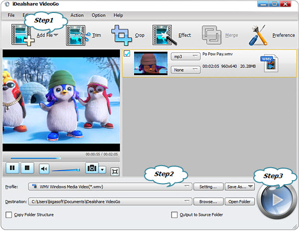Click the Trim label text
The height and width of the screenshot is (231, 299).
click(x=97, y=35)
